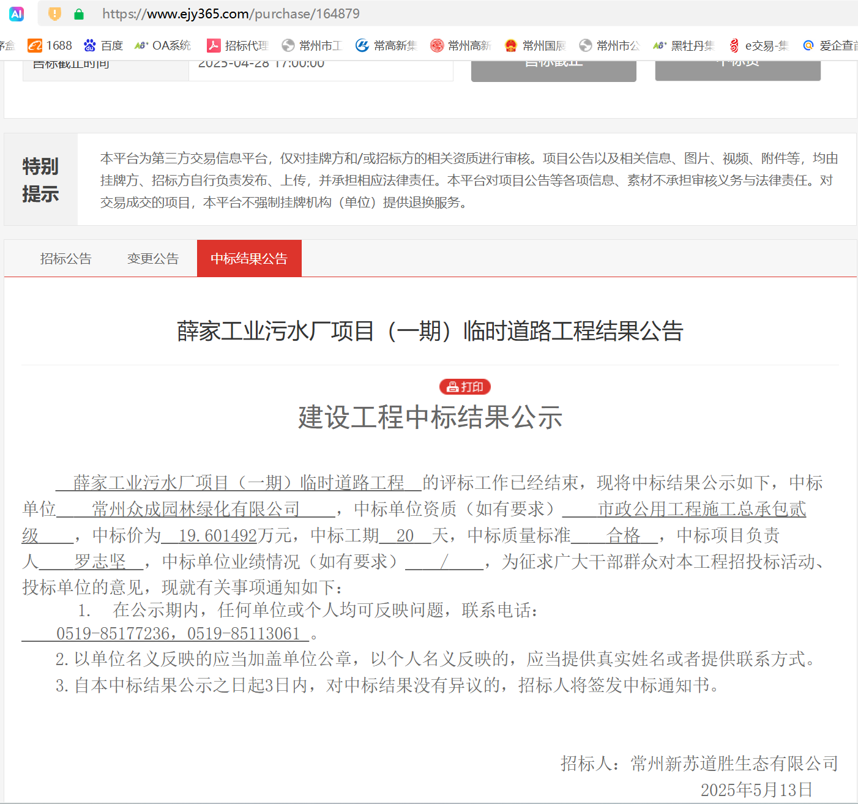Click the yellow shield security warning icon
Image resolution: width=858 pixels, height=804 pixels.
(x=55, y=13)
